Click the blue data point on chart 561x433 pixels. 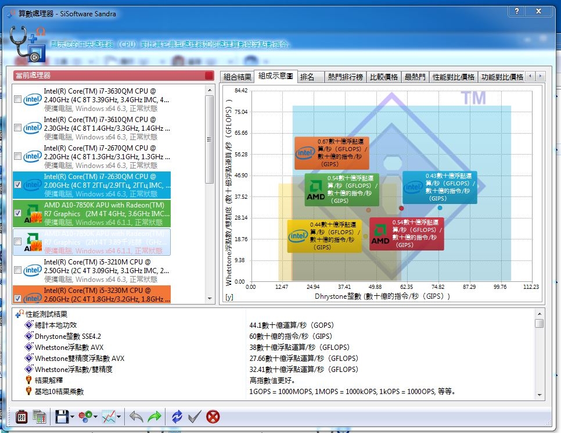click(440, 207)
